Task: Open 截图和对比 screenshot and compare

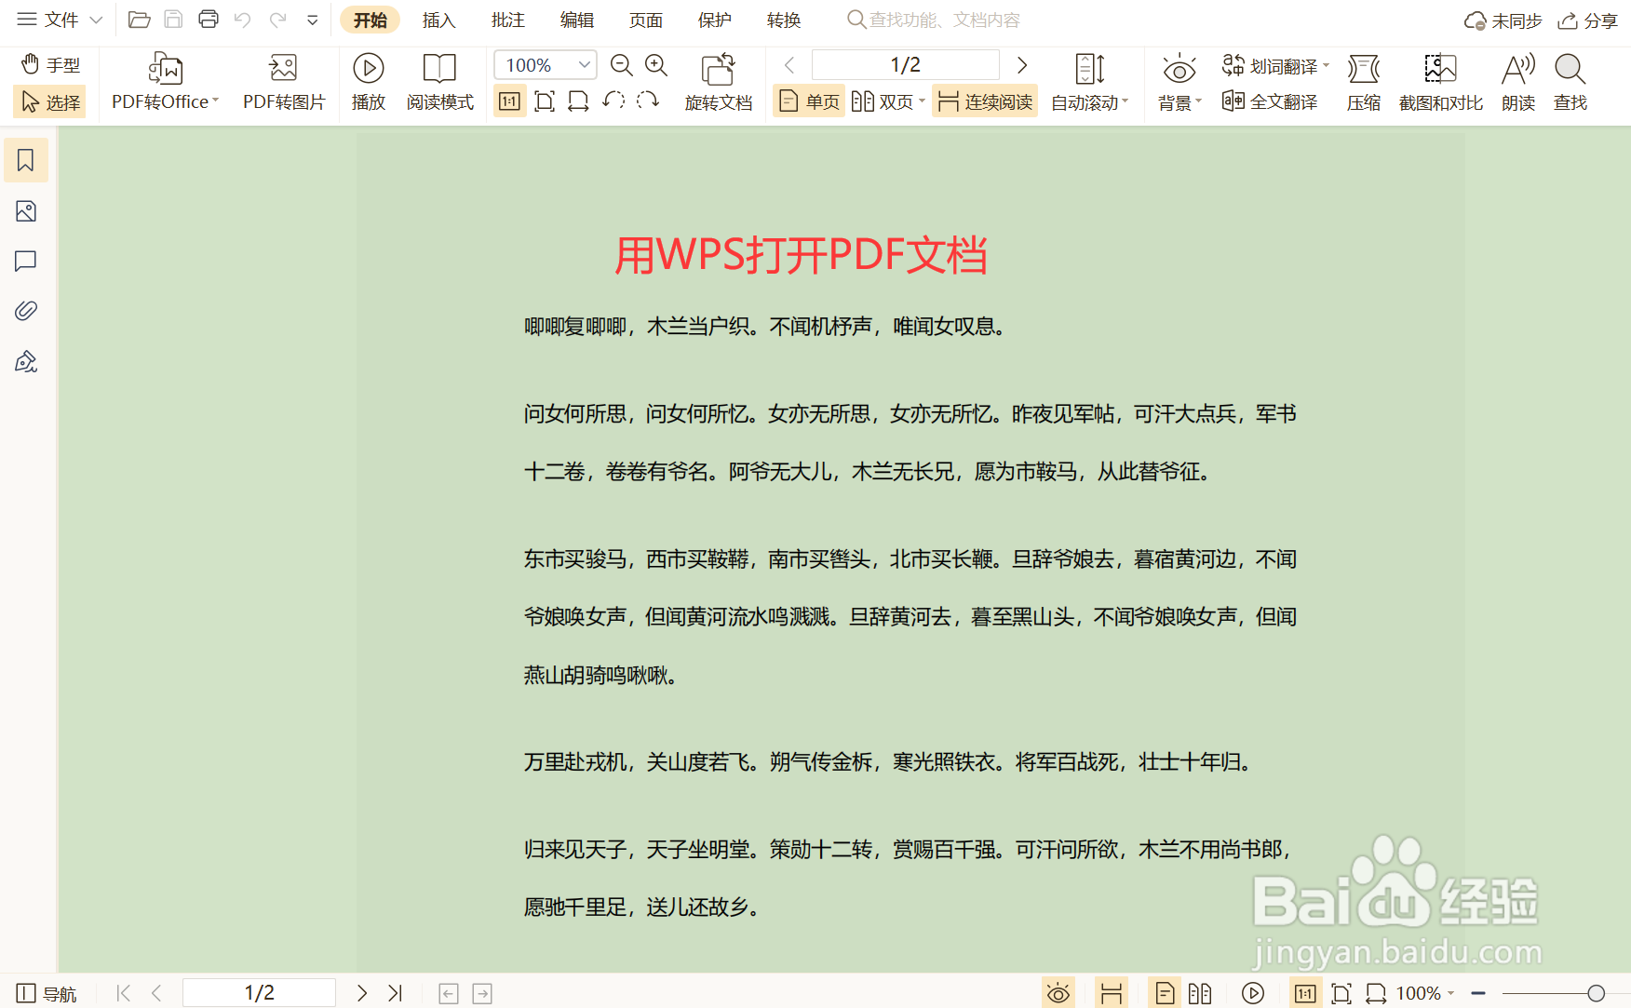Action: [1440, 82]
